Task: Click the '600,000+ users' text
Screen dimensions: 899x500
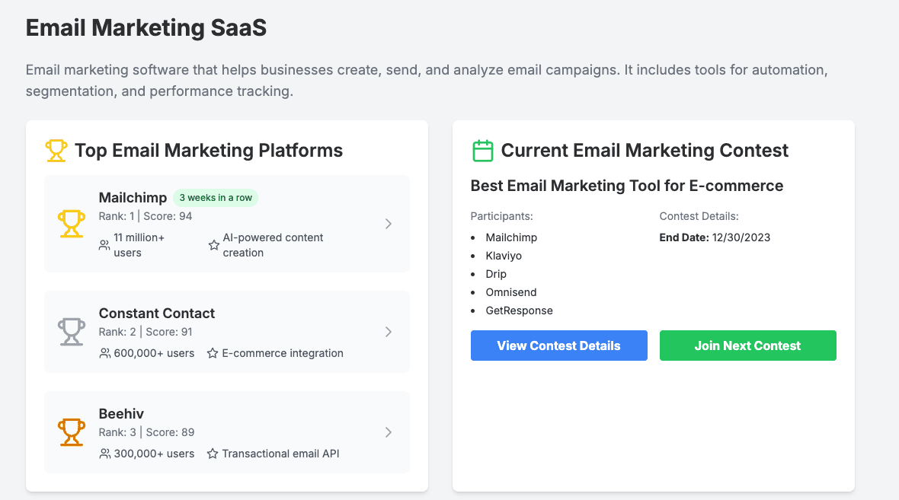Action: 154,353
